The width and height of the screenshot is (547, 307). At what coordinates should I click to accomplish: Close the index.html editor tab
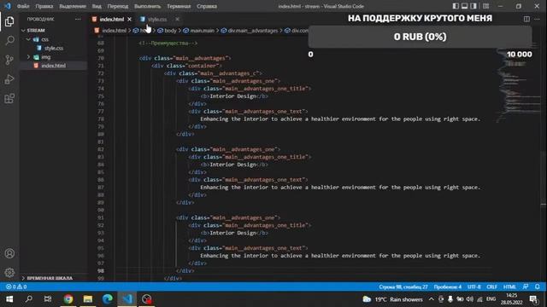point(129,19)
